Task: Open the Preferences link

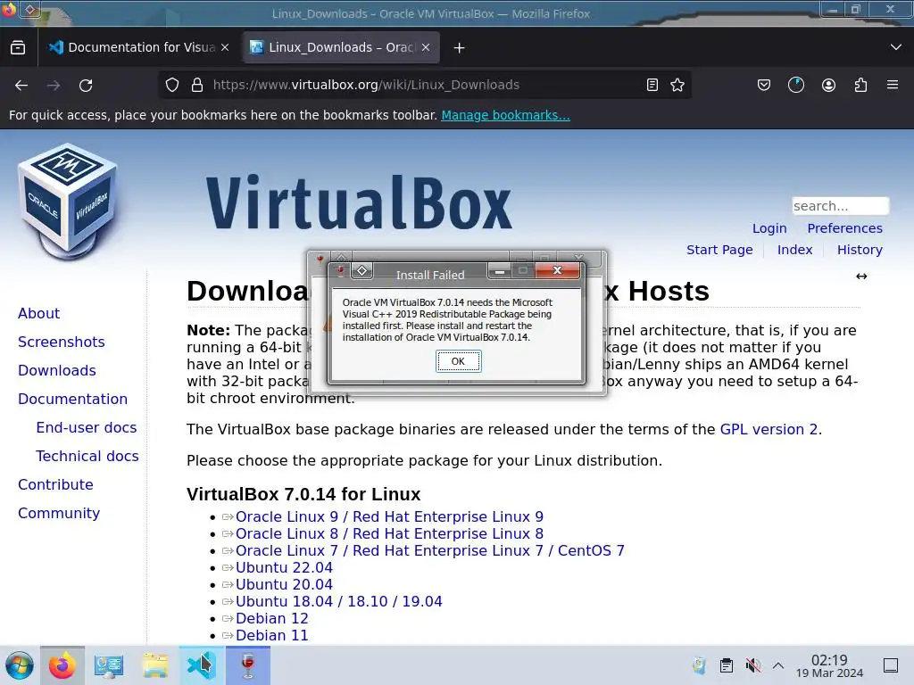Action: click(x=844, y=228)
